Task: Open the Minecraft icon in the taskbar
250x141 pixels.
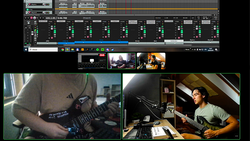Action: (x=103, y=50)
